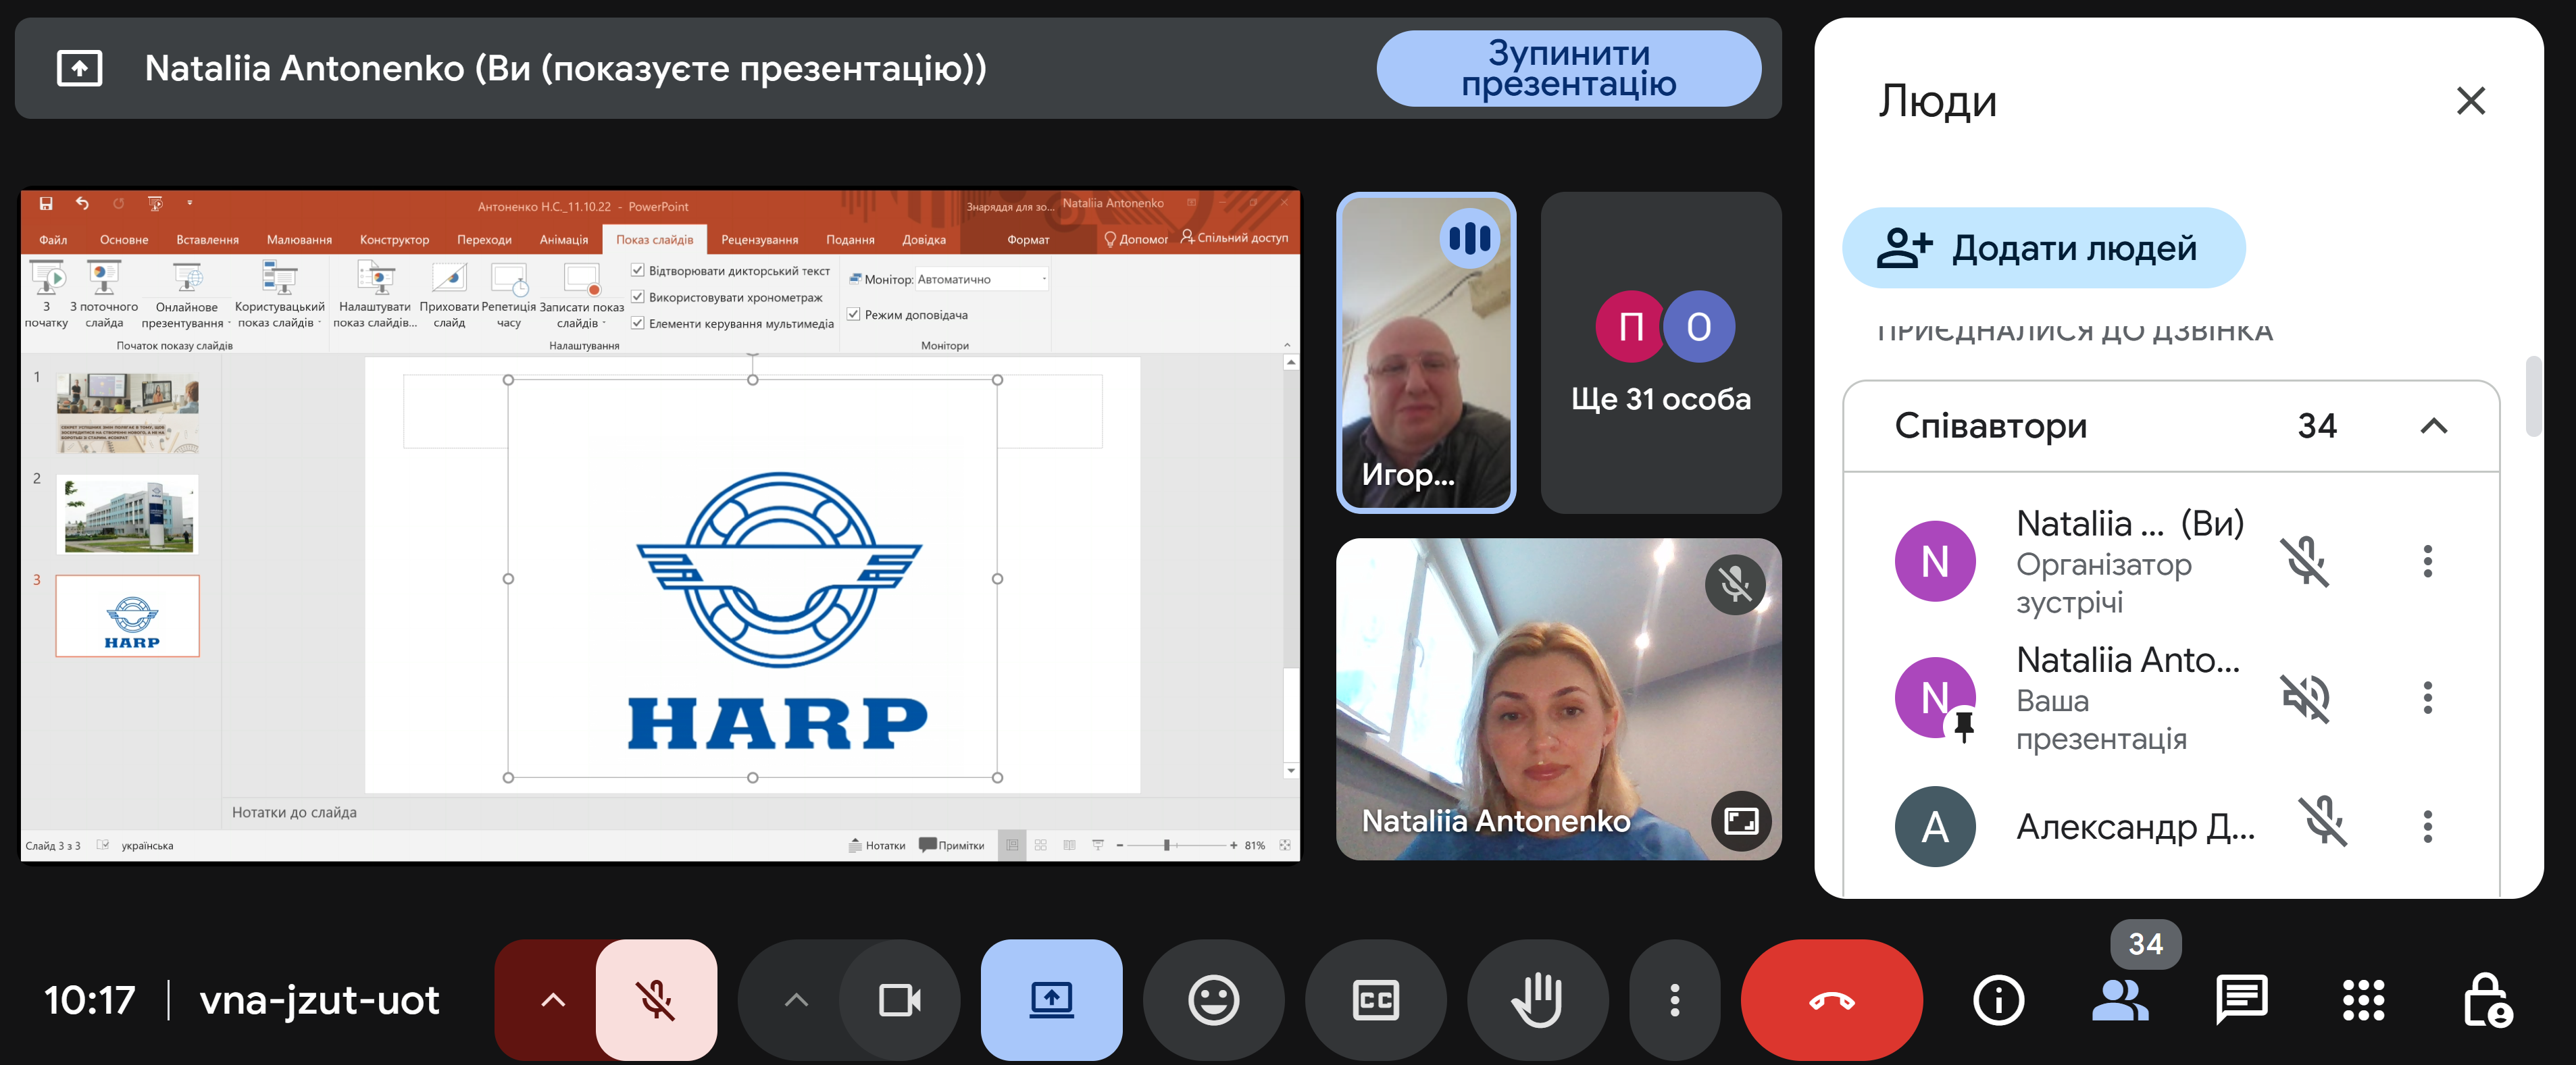This screenshot has width=2576, height=1065.
Task: Click the Undo arrow in PowerPoint
Action: 82,204
